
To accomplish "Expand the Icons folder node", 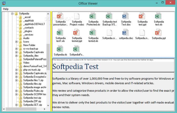I will pyautogui.click(x=17, y=42).
